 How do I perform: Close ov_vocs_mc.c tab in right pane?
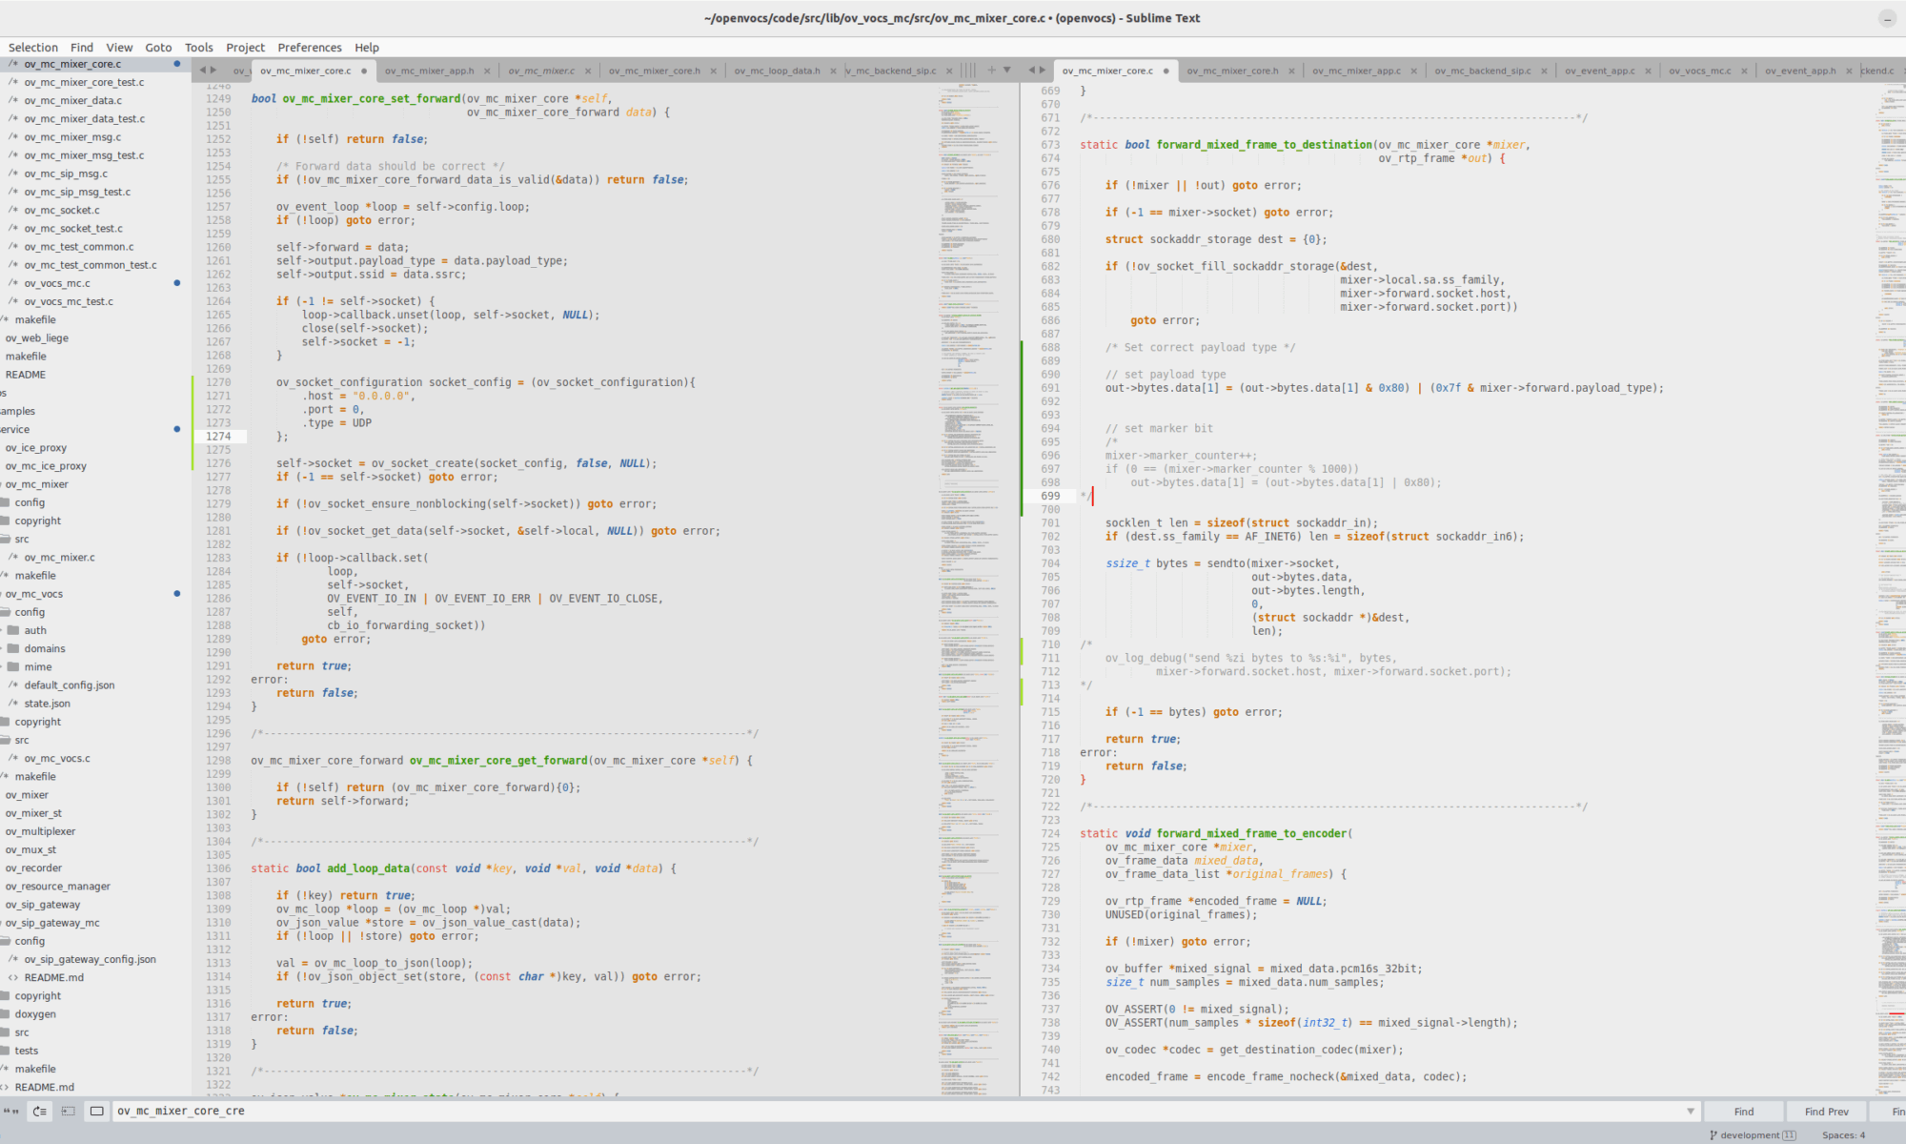pyautogui.click(x=1744, y=71)
